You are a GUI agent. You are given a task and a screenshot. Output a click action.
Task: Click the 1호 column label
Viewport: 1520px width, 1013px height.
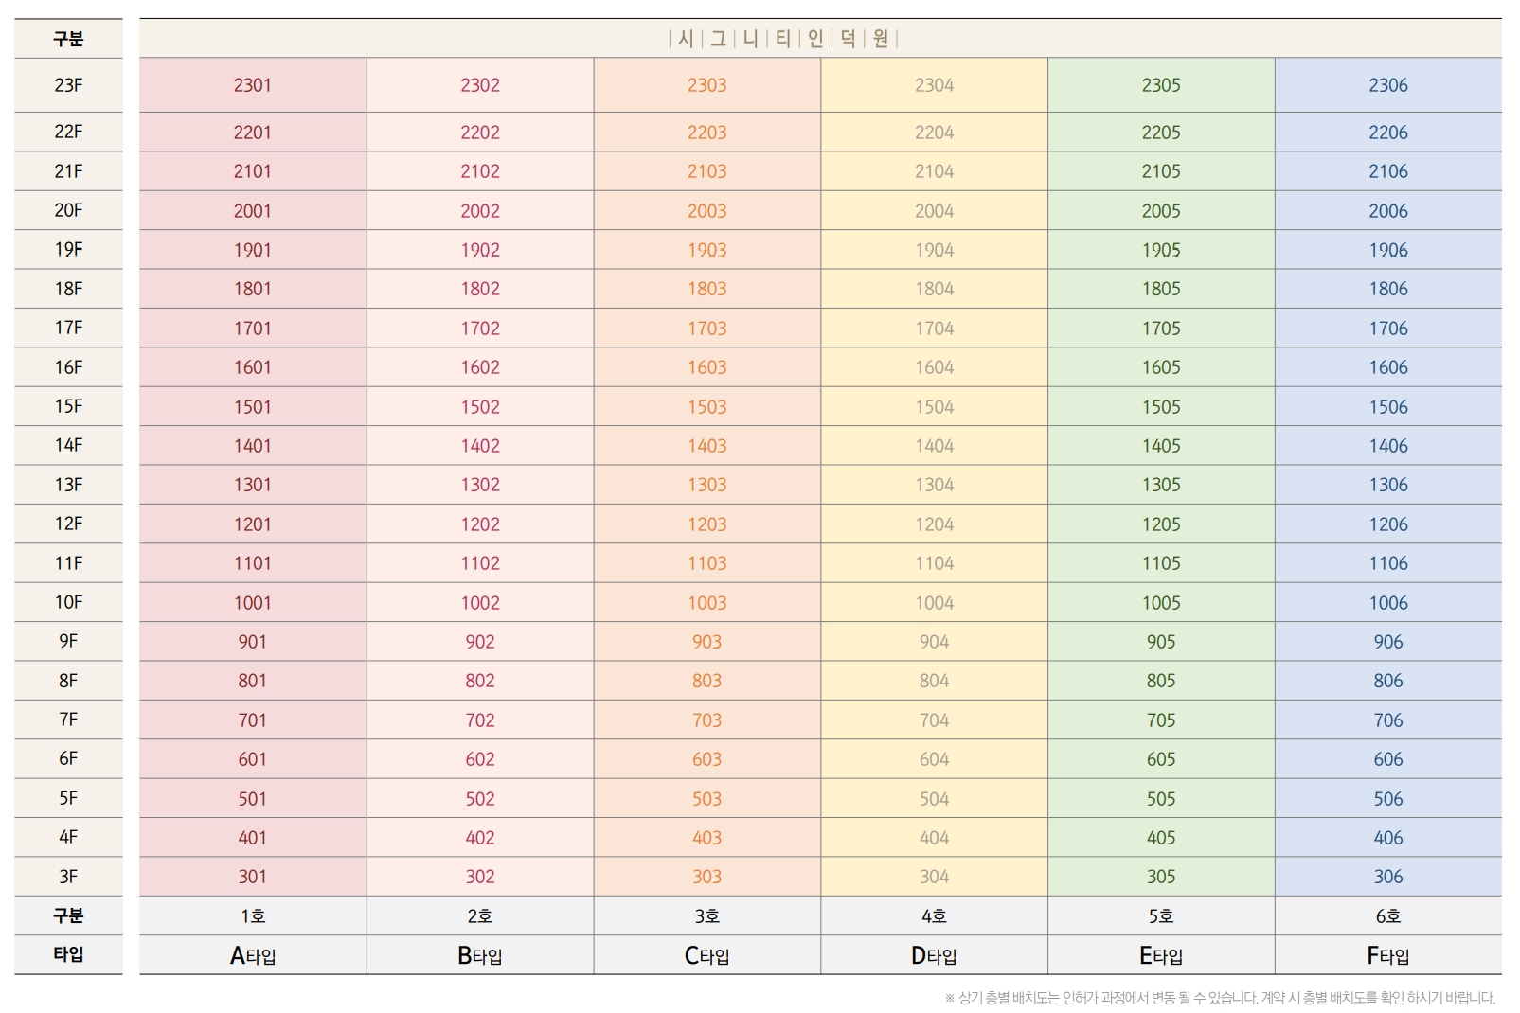[253, 916]
